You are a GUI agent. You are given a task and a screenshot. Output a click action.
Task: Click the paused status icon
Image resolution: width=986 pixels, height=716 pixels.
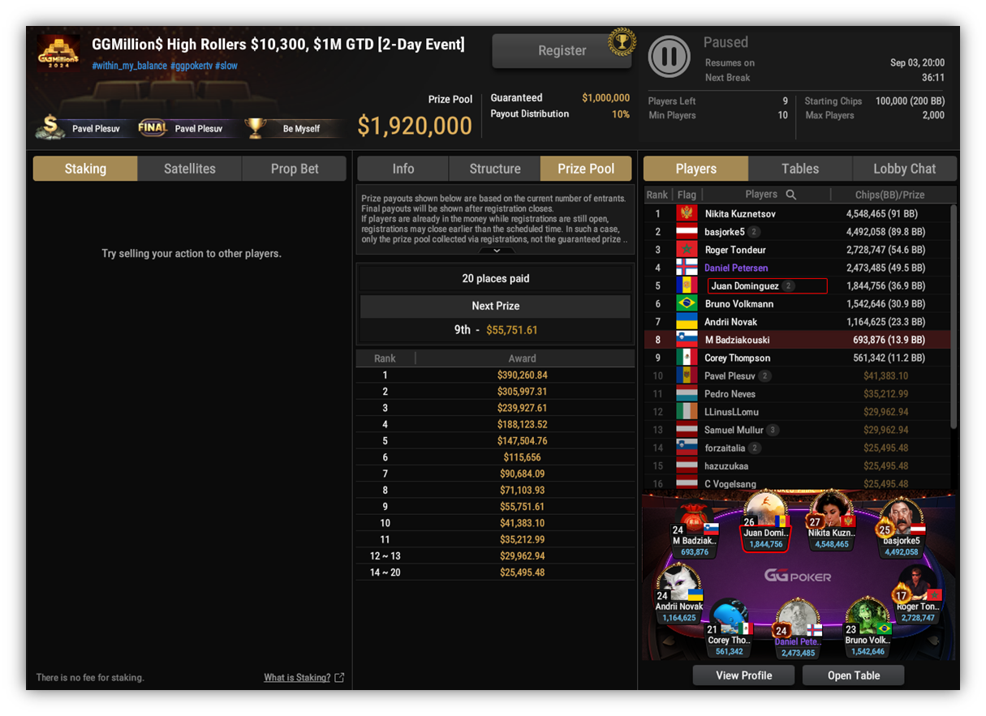[670, 58]
